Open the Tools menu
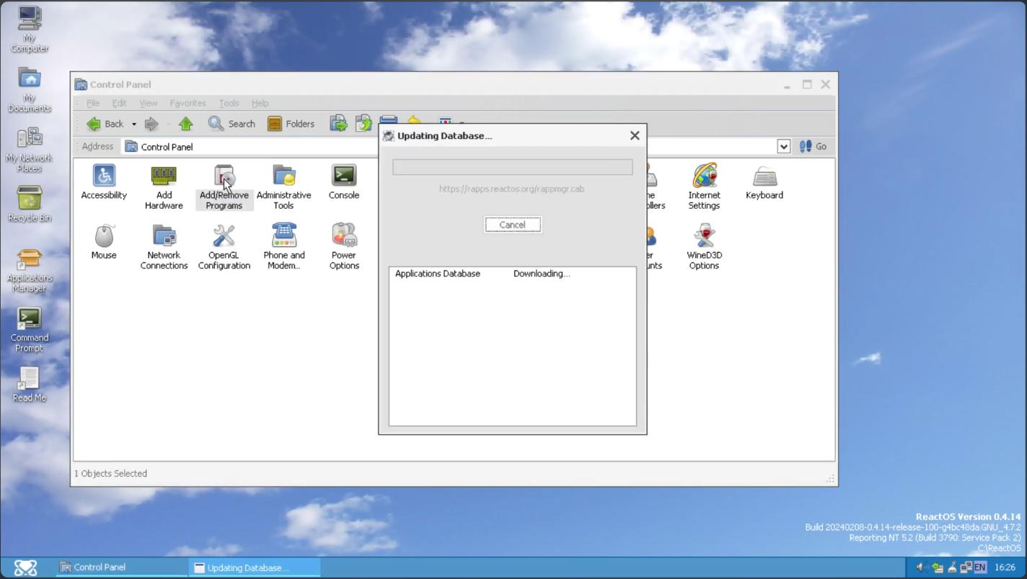Image resolution: width=1027 pixels, height=579 pixels. [x=229, y=103]
